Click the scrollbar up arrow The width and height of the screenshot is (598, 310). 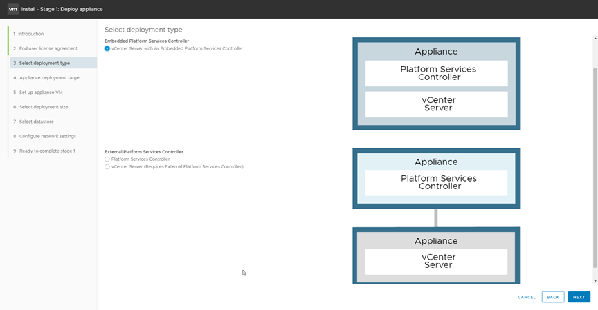(x=595, y=39)
